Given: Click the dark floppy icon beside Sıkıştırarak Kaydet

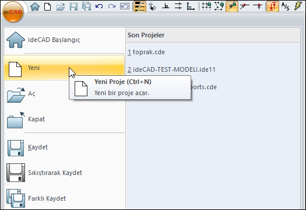Looking at the screenshot, I should [x=16, y=173].
